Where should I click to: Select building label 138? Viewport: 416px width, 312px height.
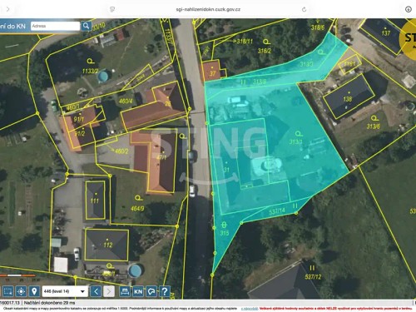pos(348,99)
